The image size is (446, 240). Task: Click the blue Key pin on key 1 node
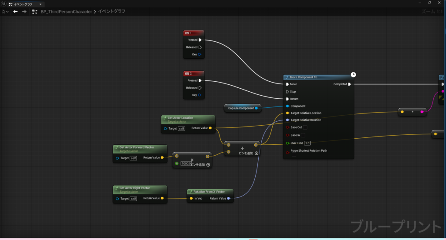coord(200,55)
